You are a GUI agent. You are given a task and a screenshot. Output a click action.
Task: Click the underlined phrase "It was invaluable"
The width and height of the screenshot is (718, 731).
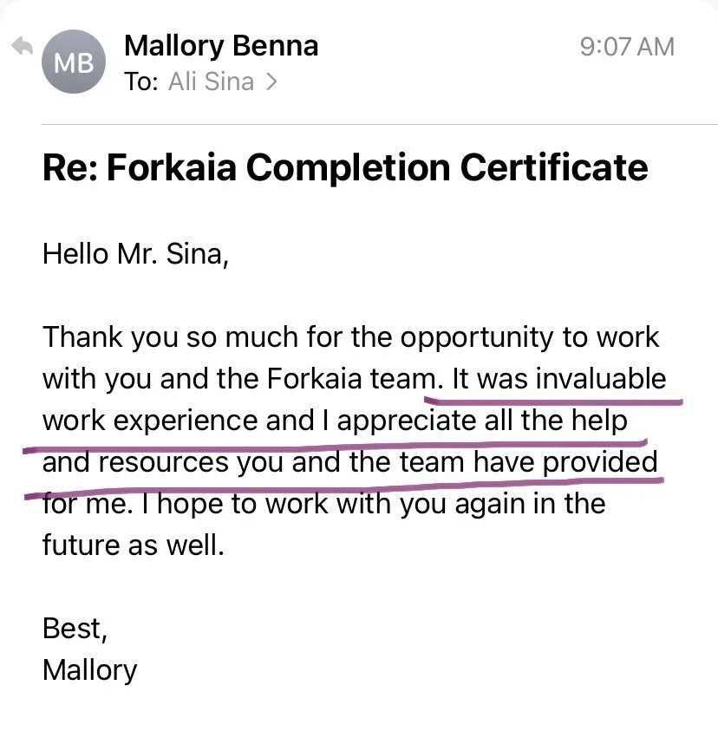coord(559,379)
